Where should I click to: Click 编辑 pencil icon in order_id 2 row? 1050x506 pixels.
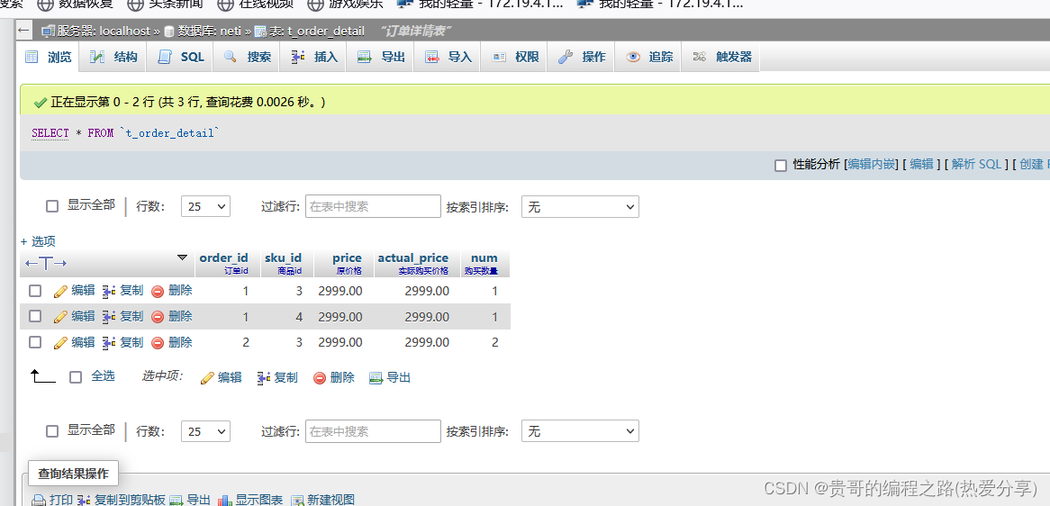(60, 343)
